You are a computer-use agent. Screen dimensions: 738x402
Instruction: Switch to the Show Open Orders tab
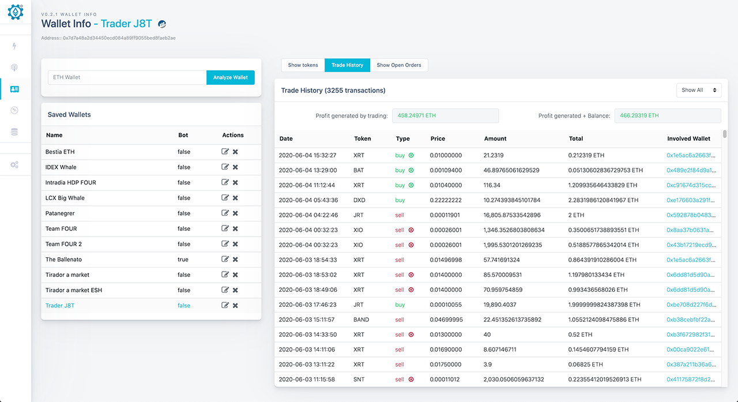pyautogui.click(x=399, y=65)
